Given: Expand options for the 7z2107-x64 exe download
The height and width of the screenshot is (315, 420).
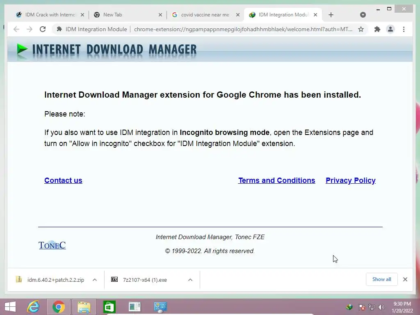Looking at the screenshot, I should click(x=190, y=280).
